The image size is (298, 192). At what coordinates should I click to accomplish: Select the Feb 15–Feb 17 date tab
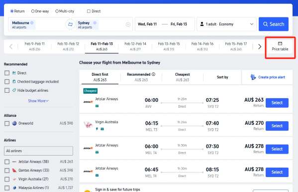tap(236, 46)
